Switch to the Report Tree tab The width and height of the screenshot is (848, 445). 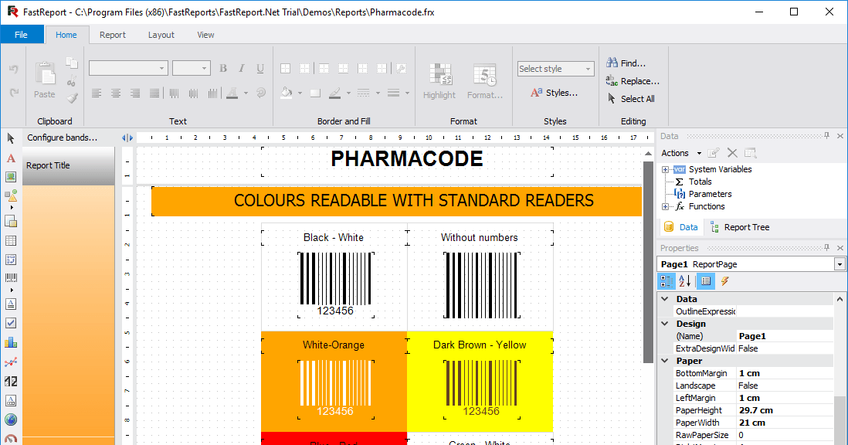point(740,227)
